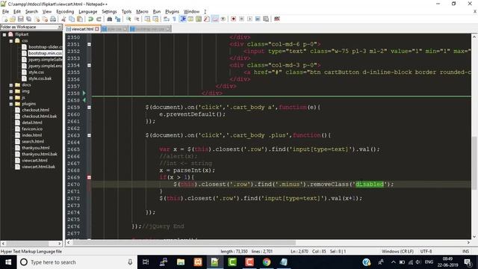Select checkout.html in the folder tree

35,110
